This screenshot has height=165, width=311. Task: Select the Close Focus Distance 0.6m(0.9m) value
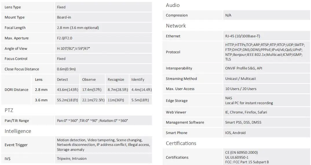pyautogui.click(x=66, y=69)
